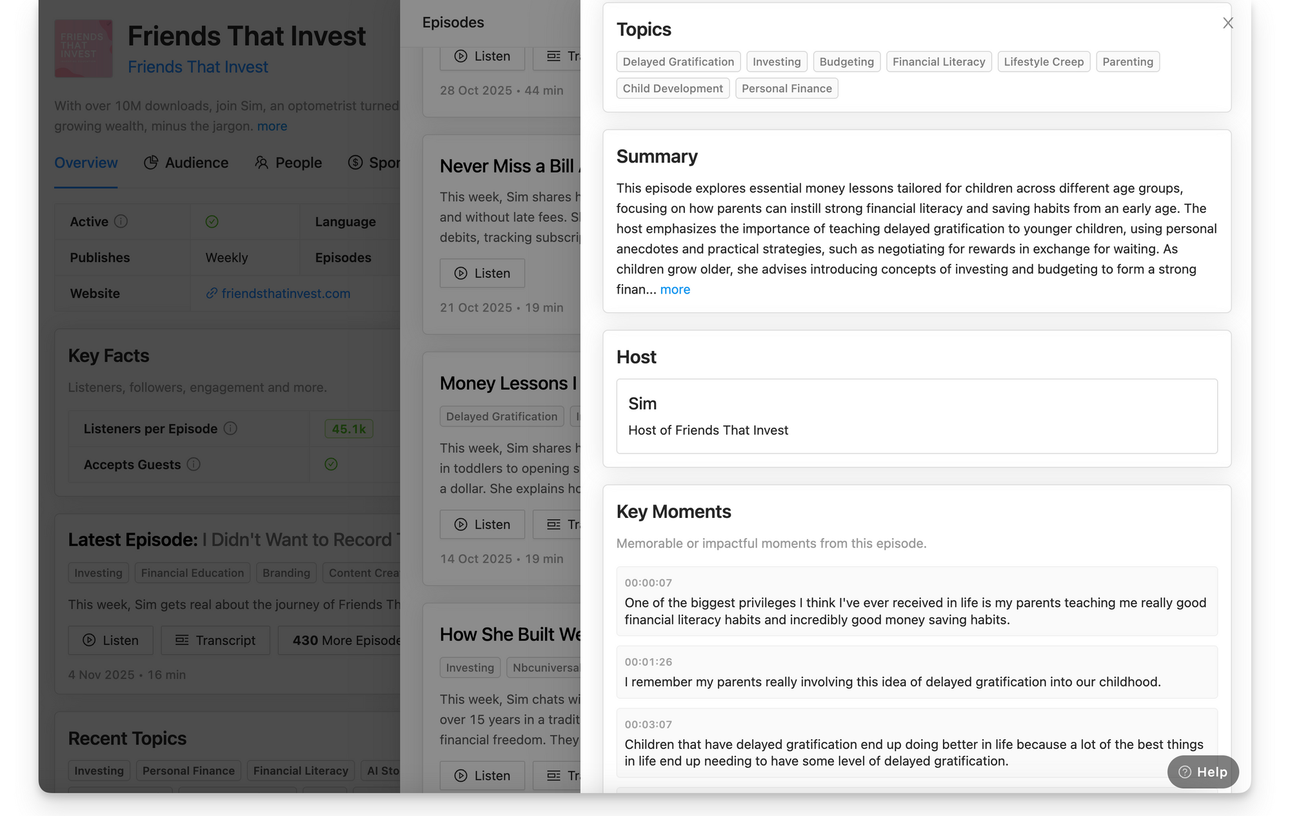Select the Overview tab

coord(86,163)
